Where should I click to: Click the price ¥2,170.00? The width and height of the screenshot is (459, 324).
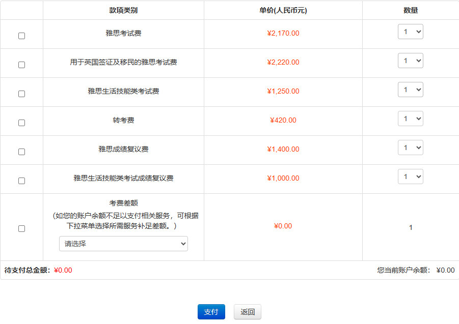coord(283,33)
